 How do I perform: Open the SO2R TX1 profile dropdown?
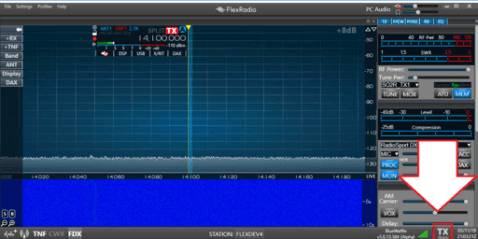point(400,85)
